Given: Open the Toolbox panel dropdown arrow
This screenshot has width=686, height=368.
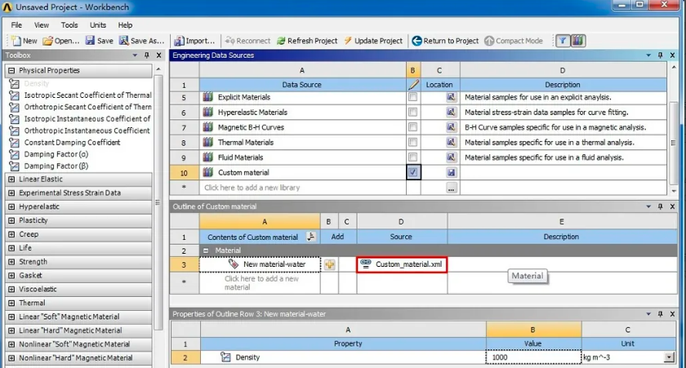Looking at the screenshot, I should 135,55.
